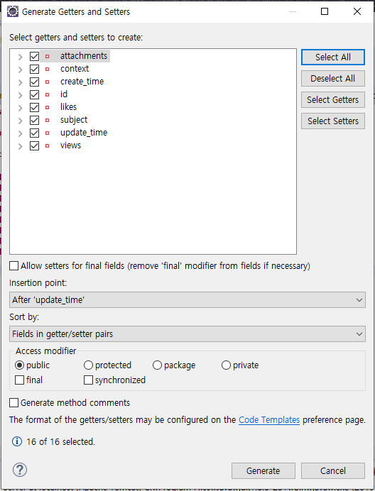Click the Select Setters button
Image resolution: width=375 pixels, height=491 pixels.
(333, 121)
